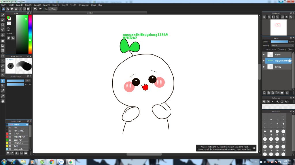Select the Move tool
The width and height of the screenshot is (295, 165).
[3, 35]
